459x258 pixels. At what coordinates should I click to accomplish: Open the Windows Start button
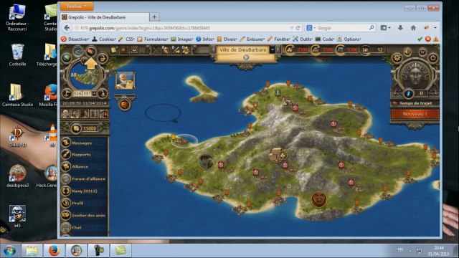tap(9, 251)
